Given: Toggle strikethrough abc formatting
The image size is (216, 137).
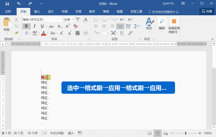Looking at the screenshot, I should pyautogui.click(x=52, y=26).
